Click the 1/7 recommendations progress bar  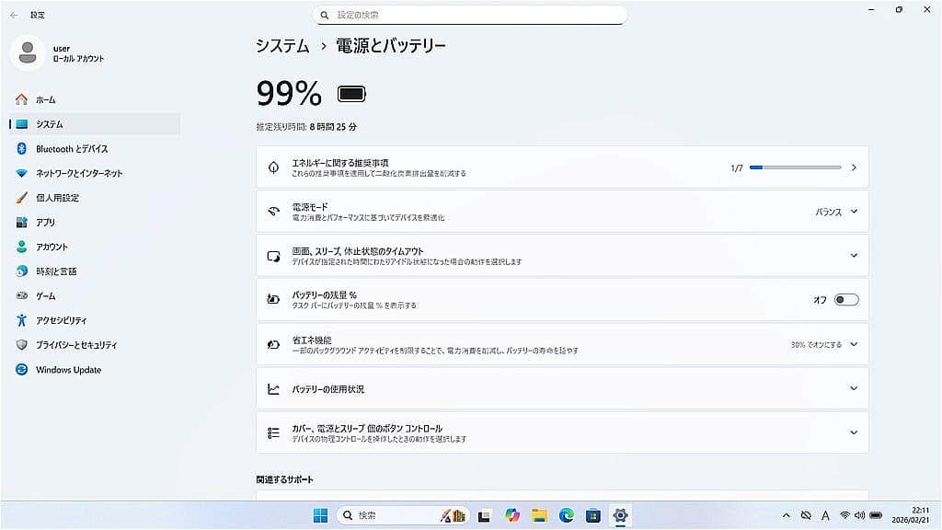point(796,167)
